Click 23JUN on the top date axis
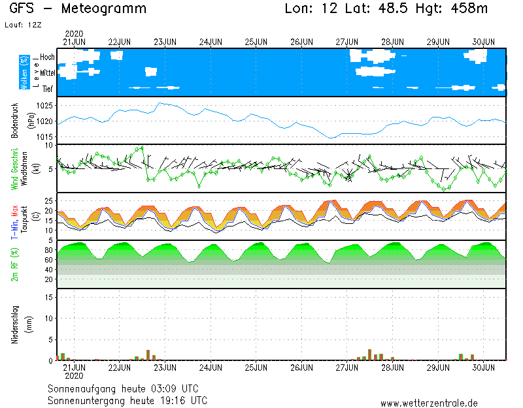This screenshot has width=523, height=408. point(165,41)
